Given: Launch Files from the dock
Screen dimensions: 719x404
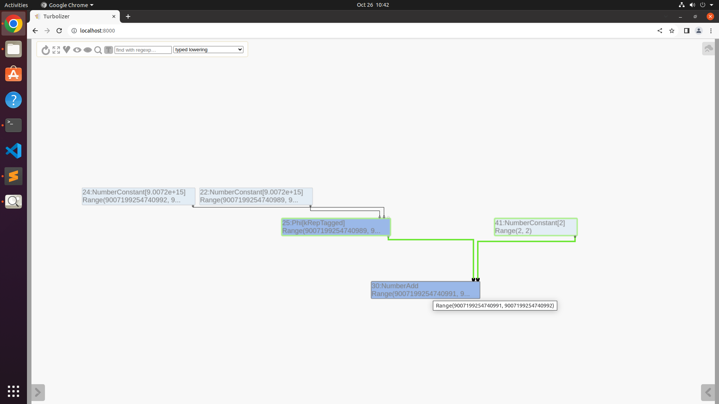Looking at the screenshot, I should [13, 49].
